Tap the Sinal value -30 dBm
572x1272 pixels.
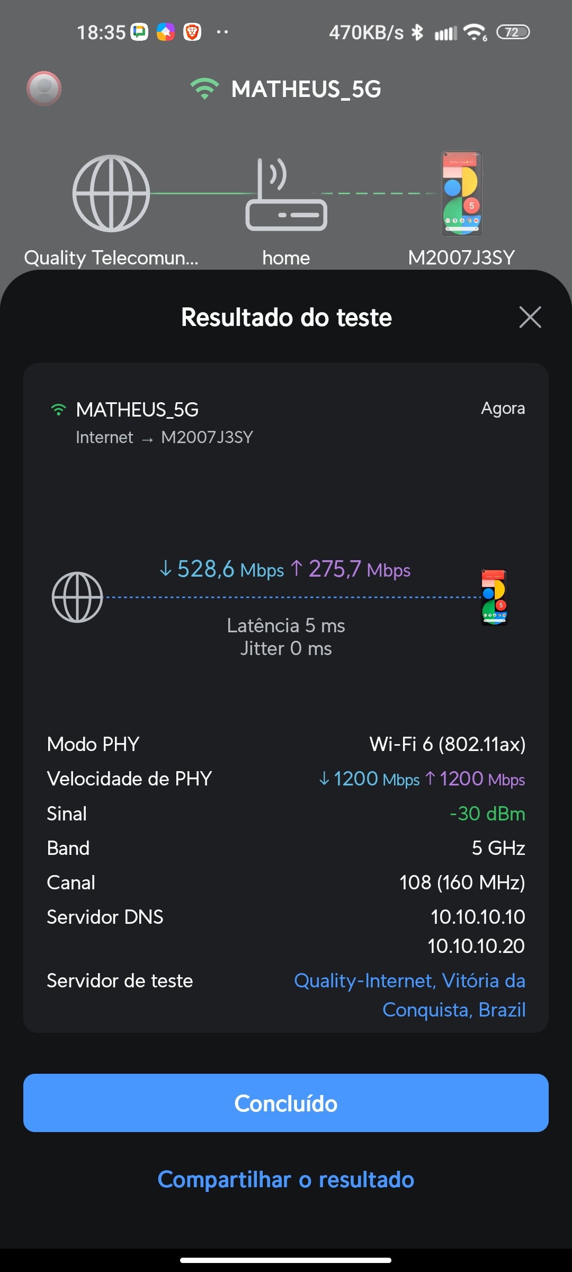tap(487, 814)
